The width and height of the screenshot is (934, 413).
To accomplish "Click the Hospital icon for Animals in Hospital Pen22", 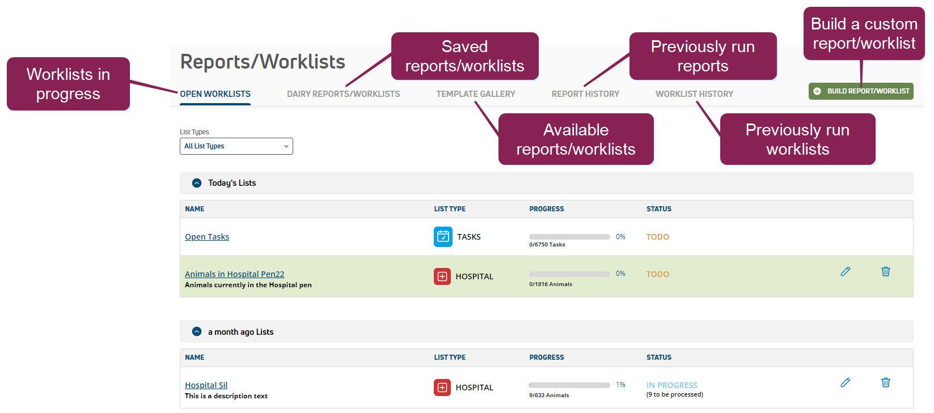I will point(442,276).
